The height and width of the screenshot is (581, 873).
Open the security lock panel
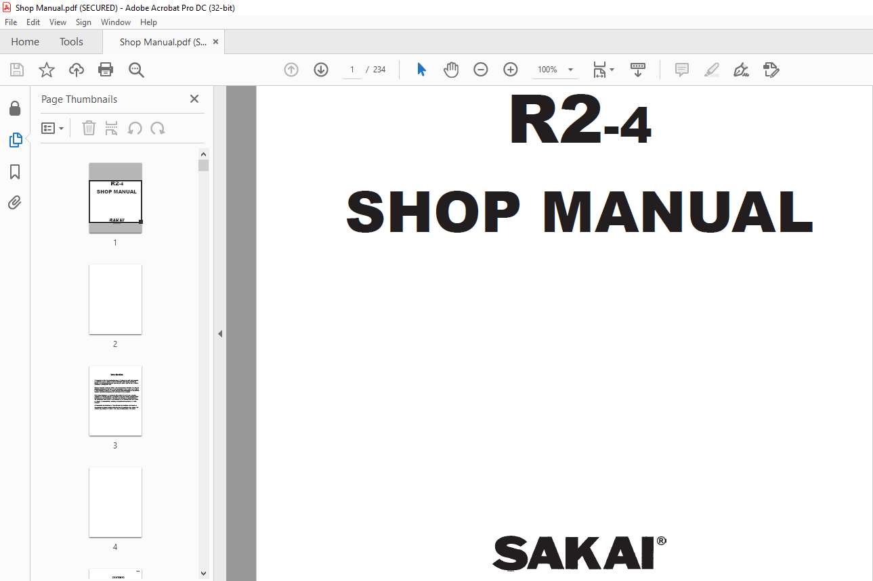pos(15,108)
